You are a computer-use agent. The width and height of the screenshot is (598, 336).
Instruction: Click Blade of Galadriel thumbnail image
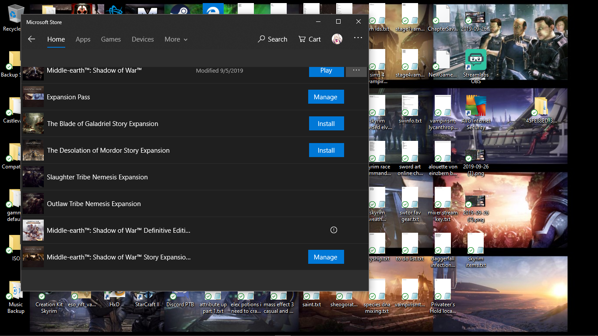coord(33,124)
